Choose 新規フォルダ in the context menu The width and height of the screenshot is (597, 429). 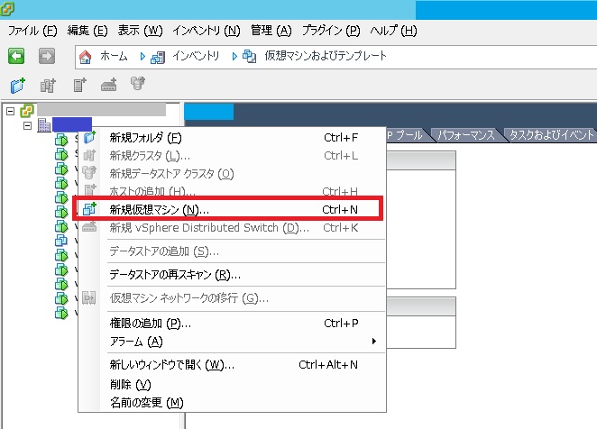[145, 138]
